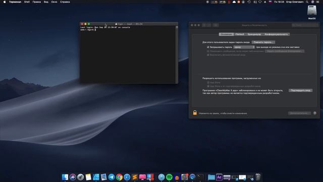Click the lock icon to make changes

click(x=195, y=113)
